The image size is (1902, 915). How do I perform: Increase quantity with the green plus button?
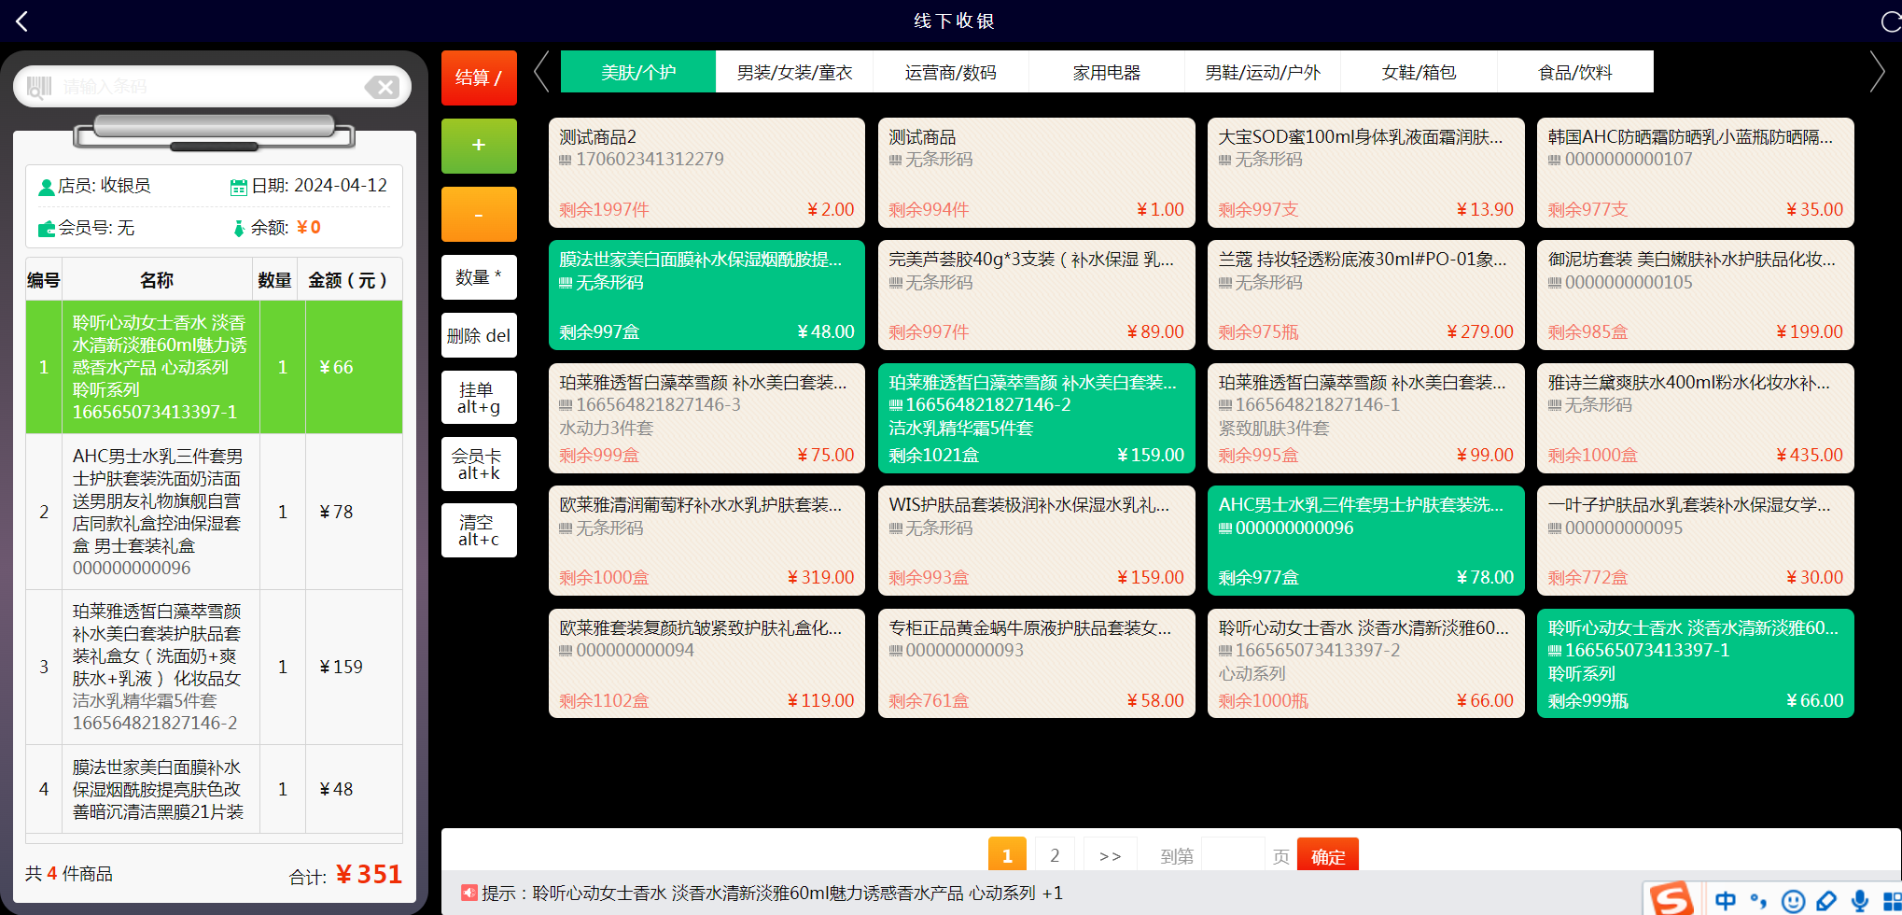tap(479, 146)
